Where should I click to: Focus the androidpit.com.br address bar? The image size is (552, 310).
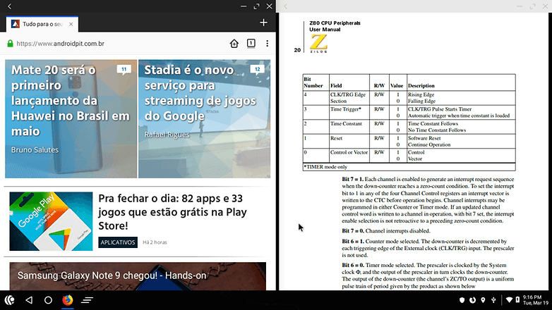tap(60, 44)
